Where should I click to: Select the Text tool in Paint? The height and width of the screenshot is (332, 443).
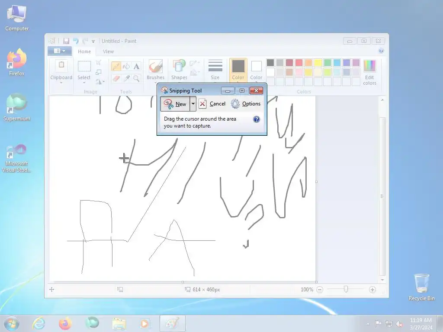pos(136,66)
